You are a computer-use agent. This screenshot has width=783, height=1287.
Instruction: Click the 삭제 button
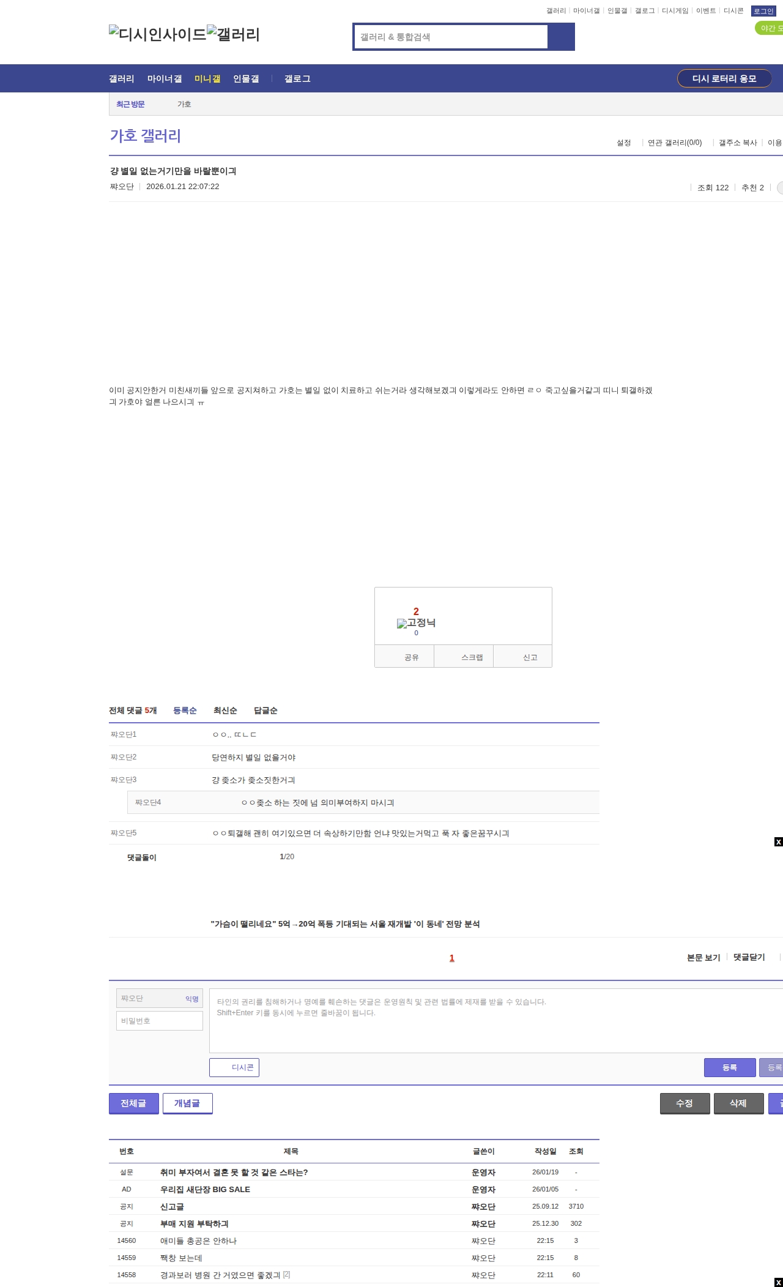(x=739, y=1103)
